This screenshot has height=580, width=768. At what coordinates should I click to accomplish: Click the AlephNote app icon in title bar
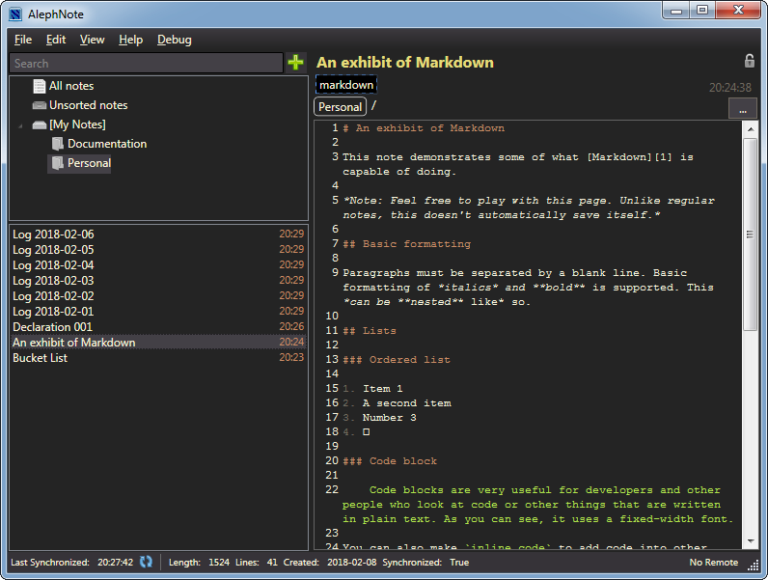[15, 13]
